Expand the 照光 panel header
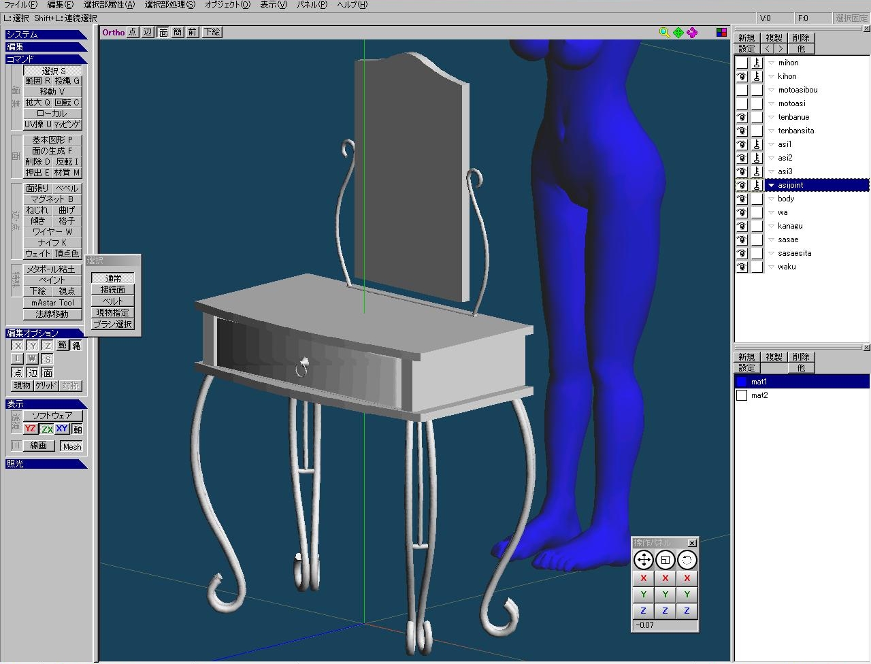This screenshot has width=871, height=664. pos(45,463)
